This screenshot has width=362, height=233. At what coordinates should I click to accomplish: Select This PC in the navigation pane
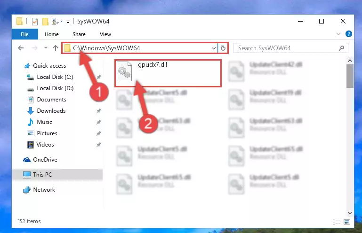click(42, 175)
